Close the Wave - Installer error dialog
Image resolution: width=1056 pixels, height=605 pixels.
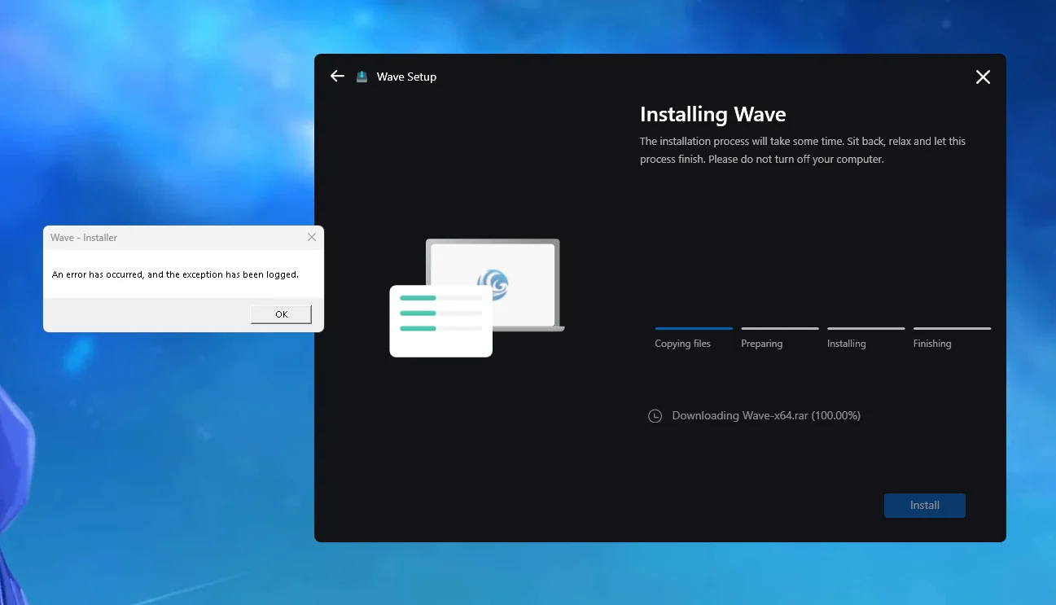312,237
